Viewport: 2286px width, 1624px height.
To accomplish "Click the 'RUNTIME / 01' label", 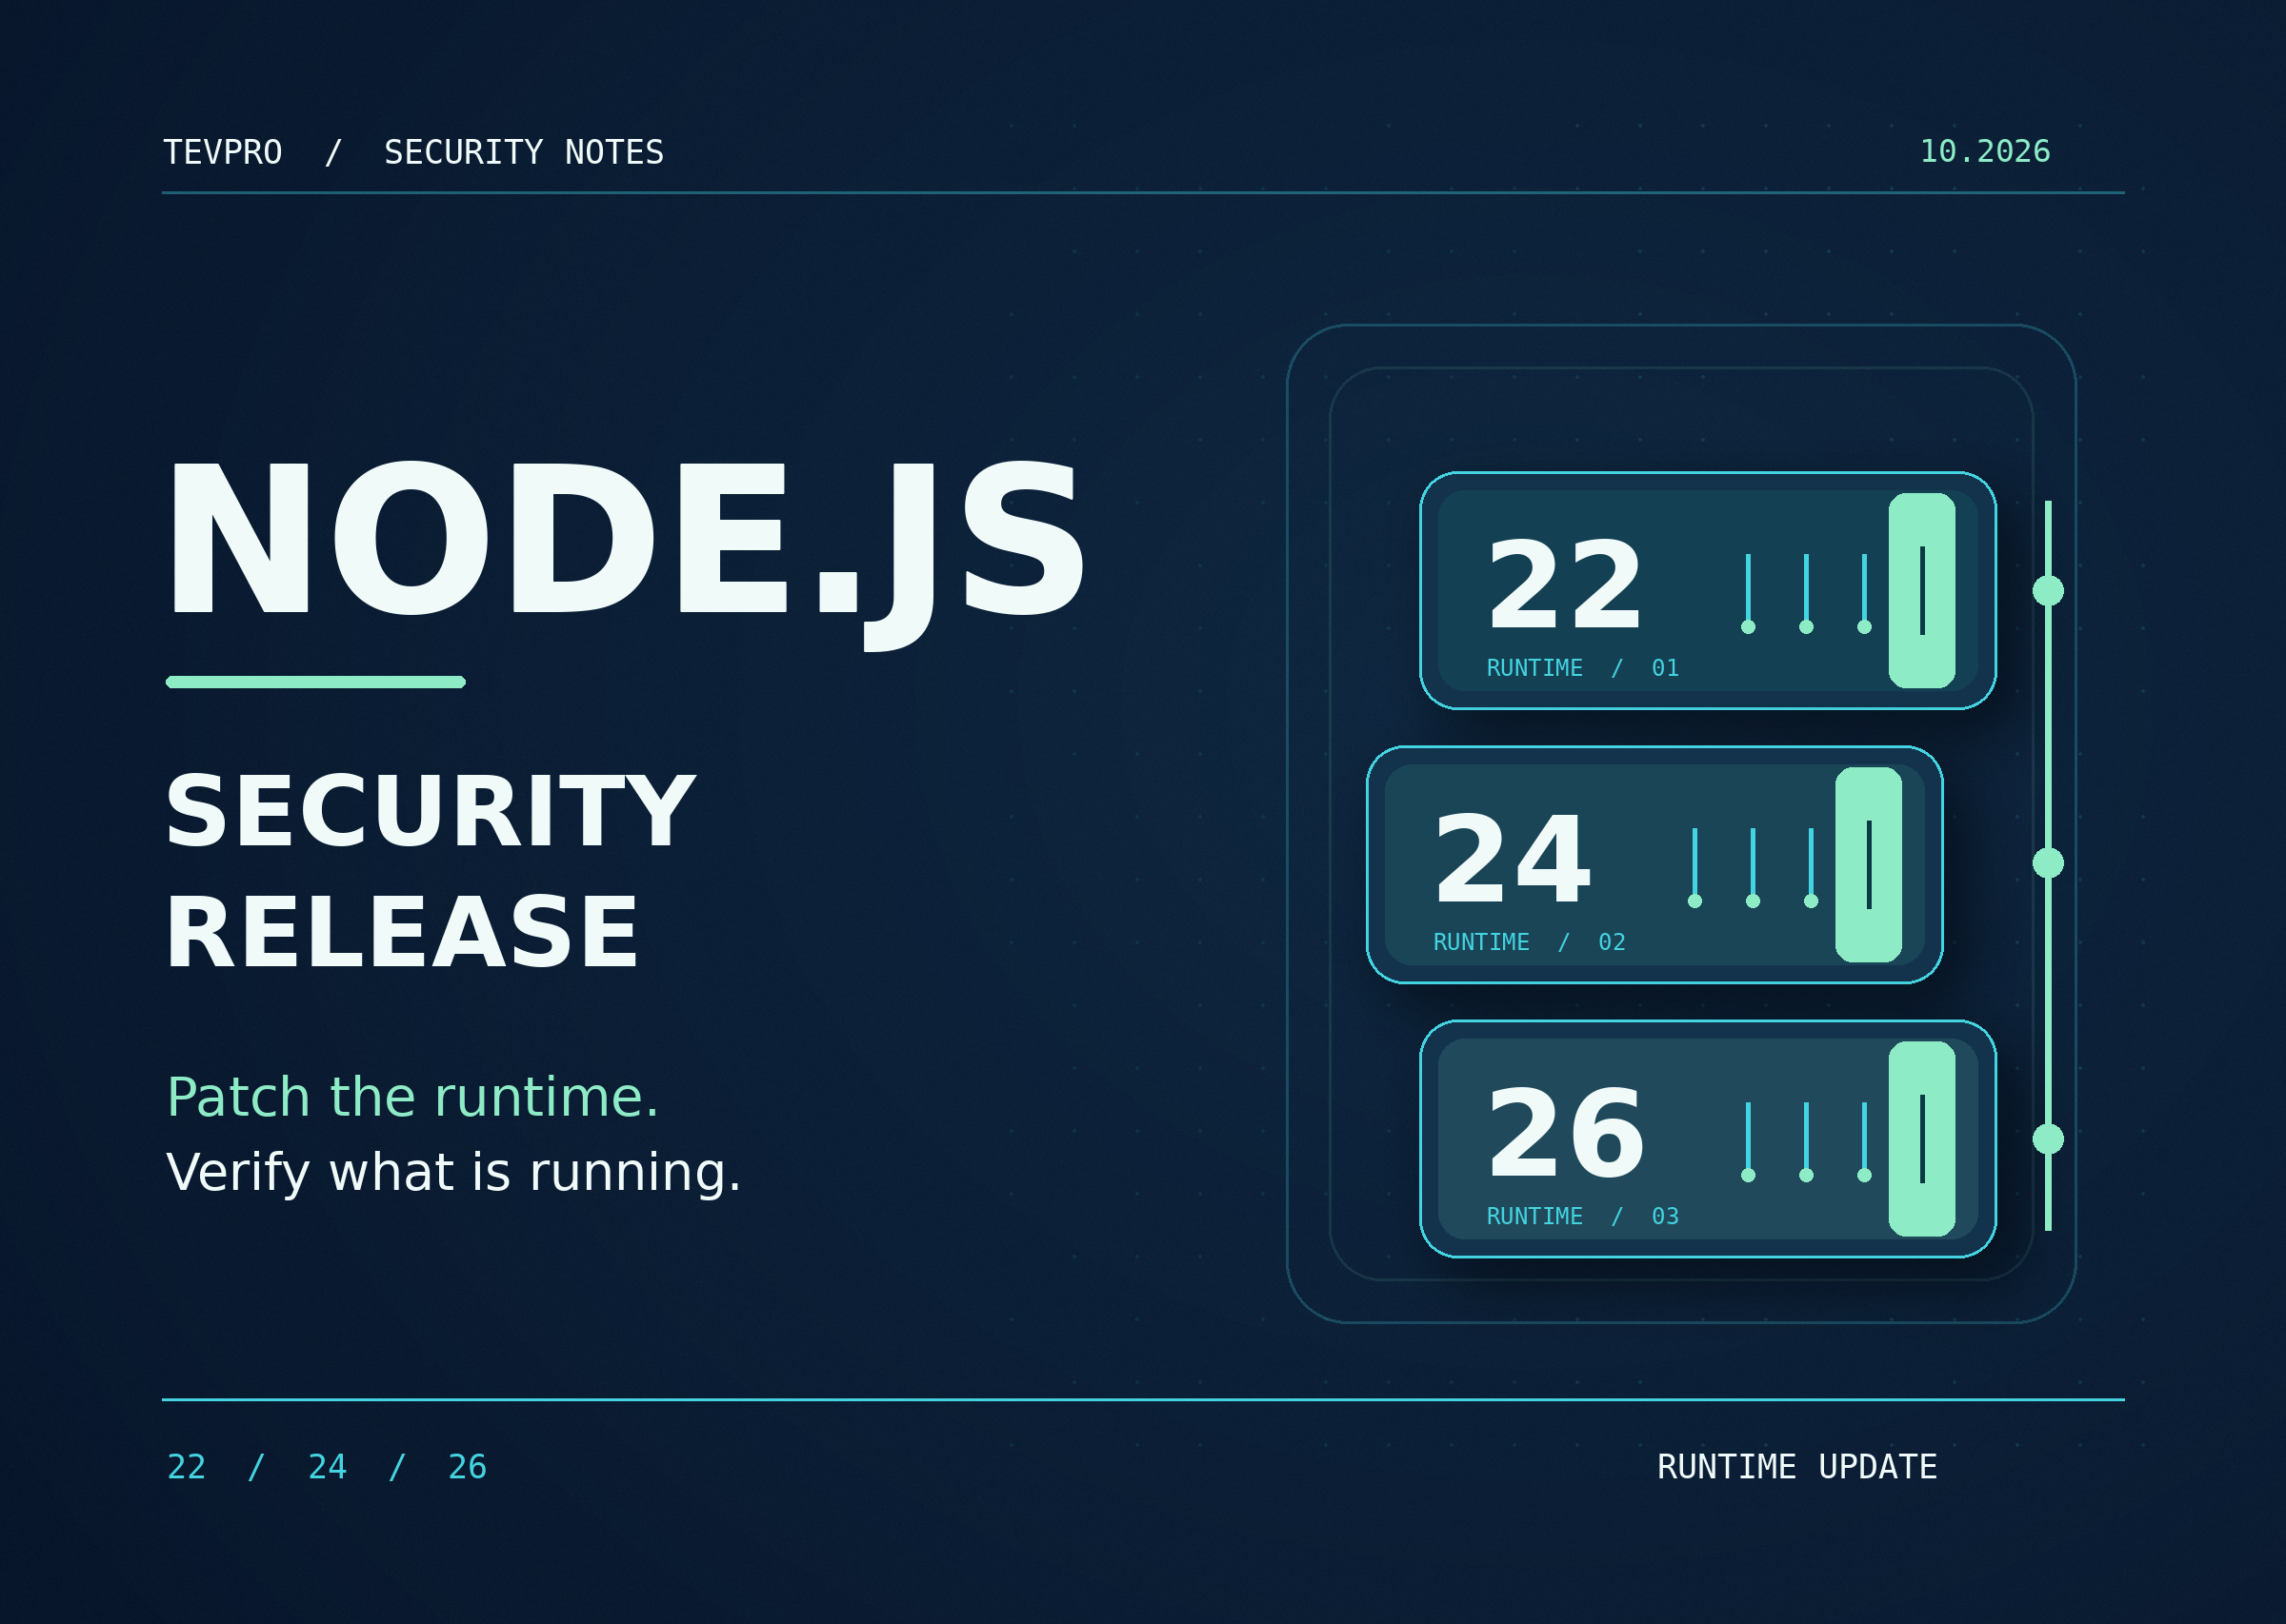I will click(1583, 668).
